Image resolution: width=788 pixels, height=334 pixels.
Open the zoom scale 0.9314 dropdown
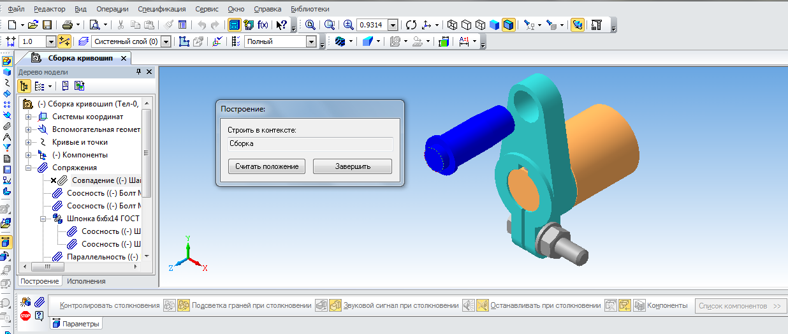tap(393, 25)
